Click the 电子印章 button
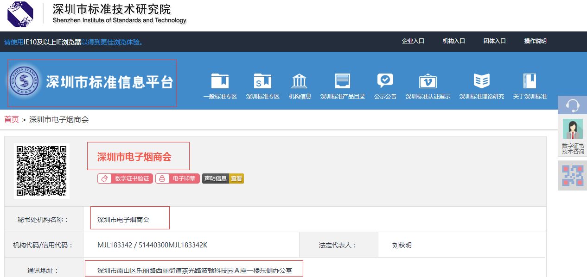587x277 pixels. coord(178,179)
